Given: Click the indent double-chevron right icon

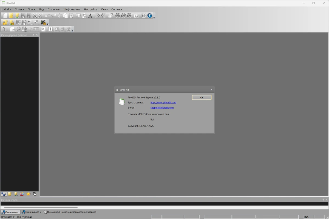Looking at the screenshot, I should point(97,16).
